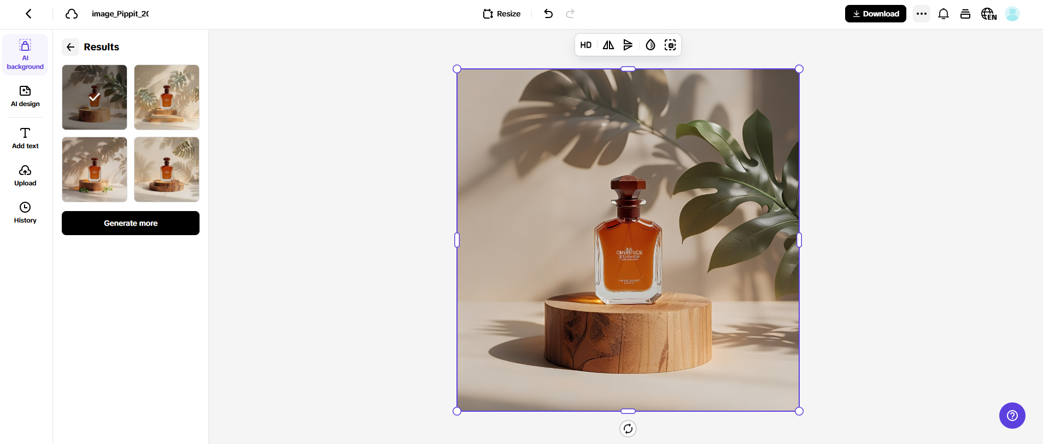The height and width of the screenshot is (444, 1043).
Task: Open the help question mark button
Action: [1012, 416]
